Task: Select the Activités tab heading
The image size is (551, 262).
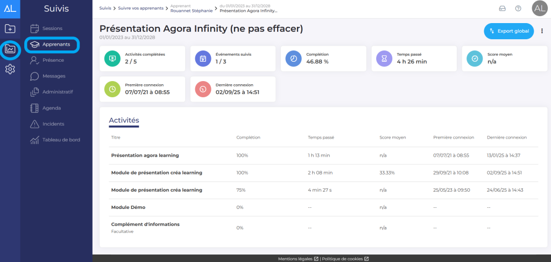Action: (x=124, y=120)
